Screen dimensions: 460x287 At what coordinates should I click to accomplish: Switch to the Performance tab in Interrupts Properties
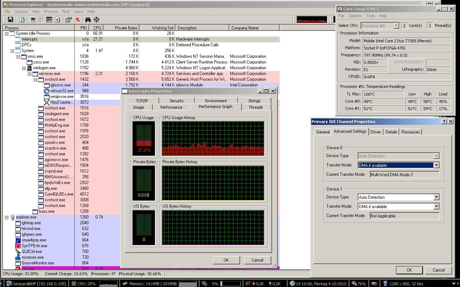[x=171, y=107]
